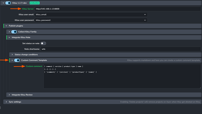Click the Custom comment label

[x=34, y=66]
